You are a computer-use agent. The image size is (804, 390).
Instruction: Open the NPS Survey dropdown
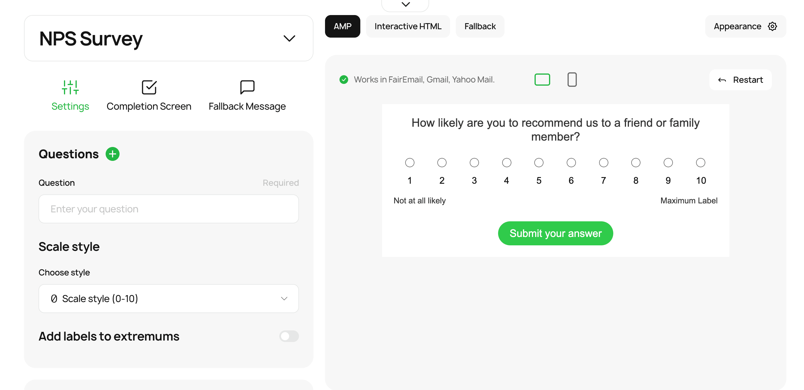coord(289,38)
